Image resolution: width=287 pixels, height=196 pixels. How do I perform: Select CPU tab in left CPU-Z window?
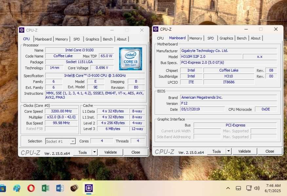pos(26,39)
